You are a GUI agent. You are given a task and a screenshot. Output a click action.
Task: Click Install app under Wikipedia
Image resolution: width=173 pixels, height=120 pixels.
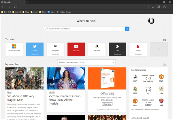[55, 55]
